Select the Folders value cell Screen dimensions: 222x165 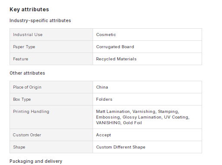tap(147, 99)
